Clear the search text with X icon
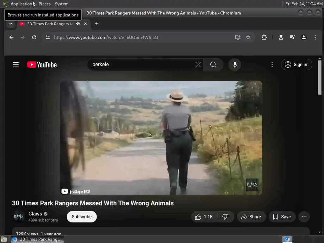The height and width of the screenshot is (243, 324). [198, 65]
